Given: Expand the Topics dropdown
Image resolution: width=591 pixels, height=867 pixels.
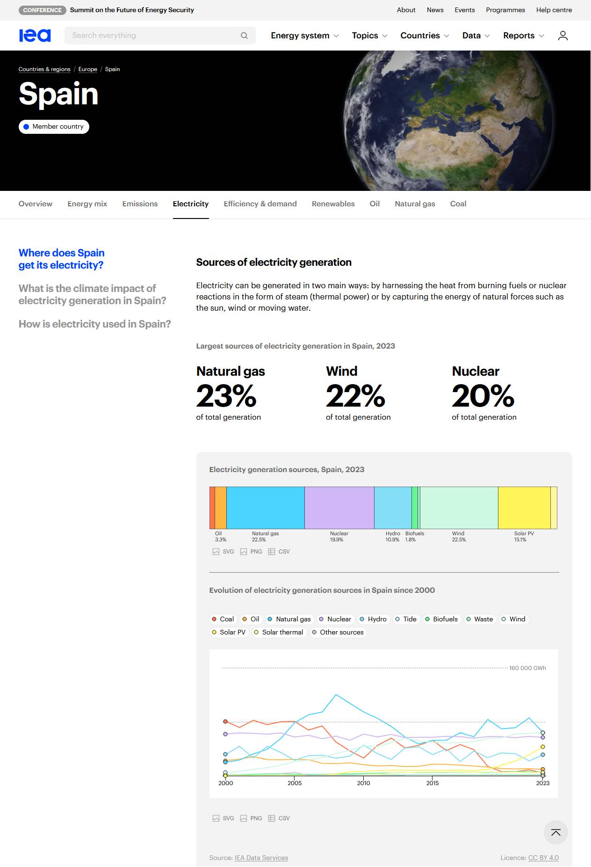Looking at the screenshot, I should (369, 36).
